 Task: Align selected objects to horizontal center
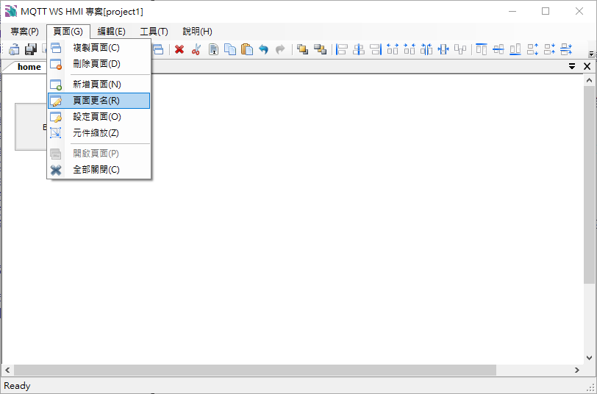359,49
